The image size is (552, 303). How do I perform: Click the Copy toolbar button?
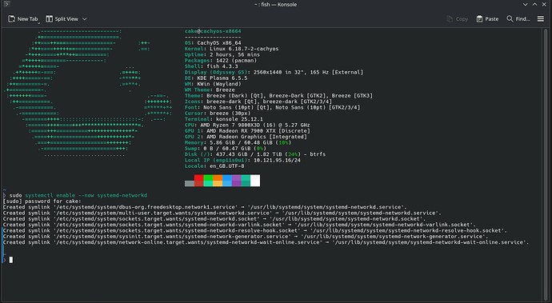point(458,19)
